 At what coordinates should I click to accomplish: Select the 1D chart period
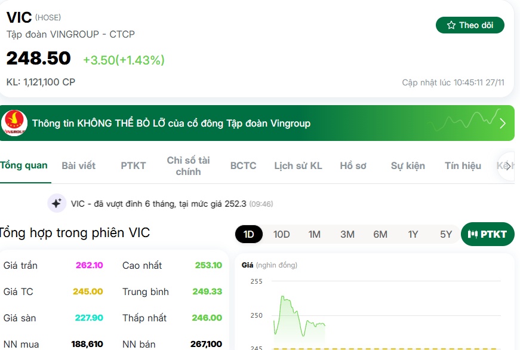(249, 234)
